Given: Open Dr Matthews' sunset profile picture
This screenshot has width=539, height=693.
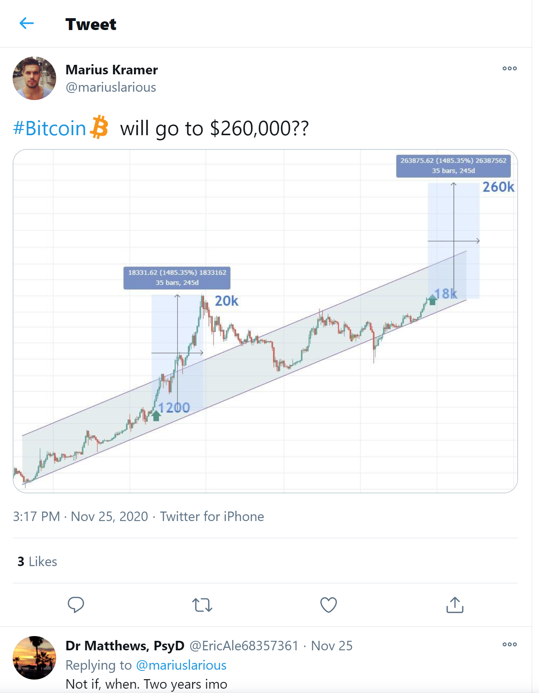Looking at the screenshot, I should click(x=34, y=657).
